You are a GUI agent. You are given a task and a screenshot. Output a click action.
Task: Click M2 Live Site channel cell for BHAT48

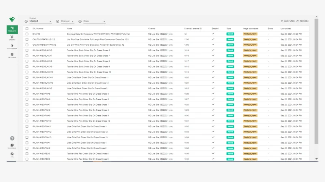(160, 34)
